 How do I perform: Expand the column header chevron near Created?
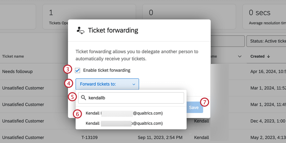(240, 56)
